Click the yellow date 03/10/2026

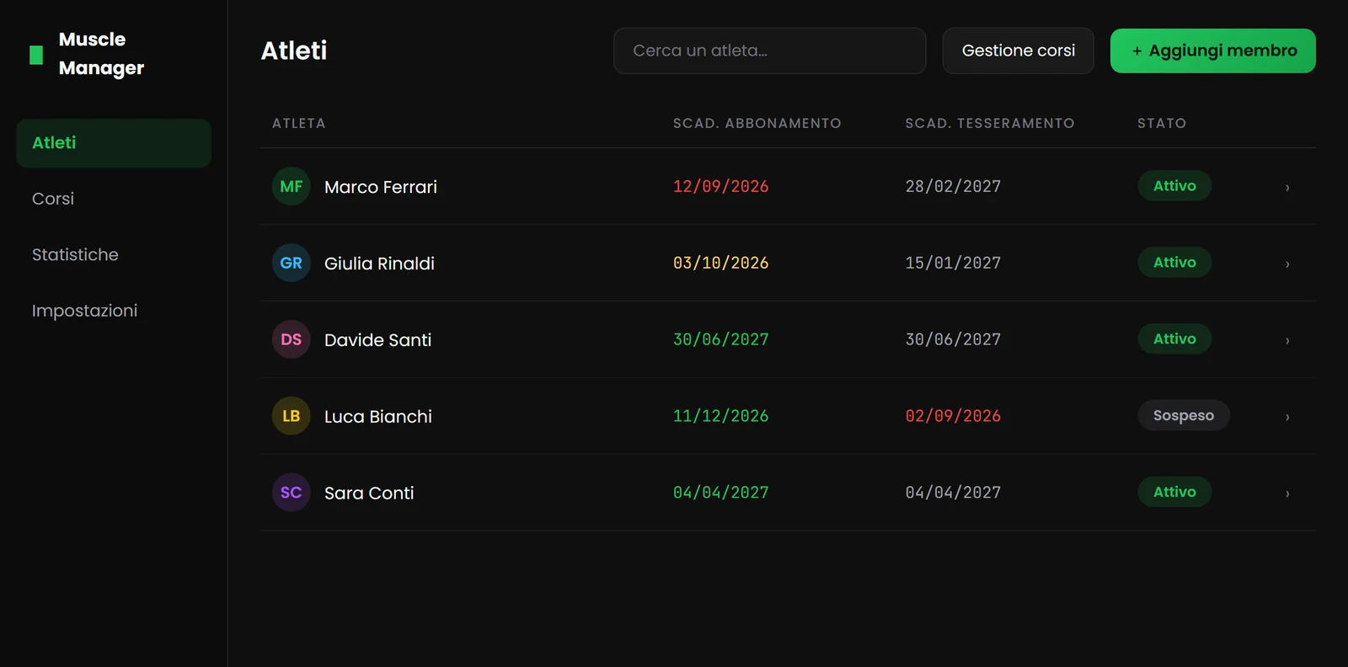(720, 263)
